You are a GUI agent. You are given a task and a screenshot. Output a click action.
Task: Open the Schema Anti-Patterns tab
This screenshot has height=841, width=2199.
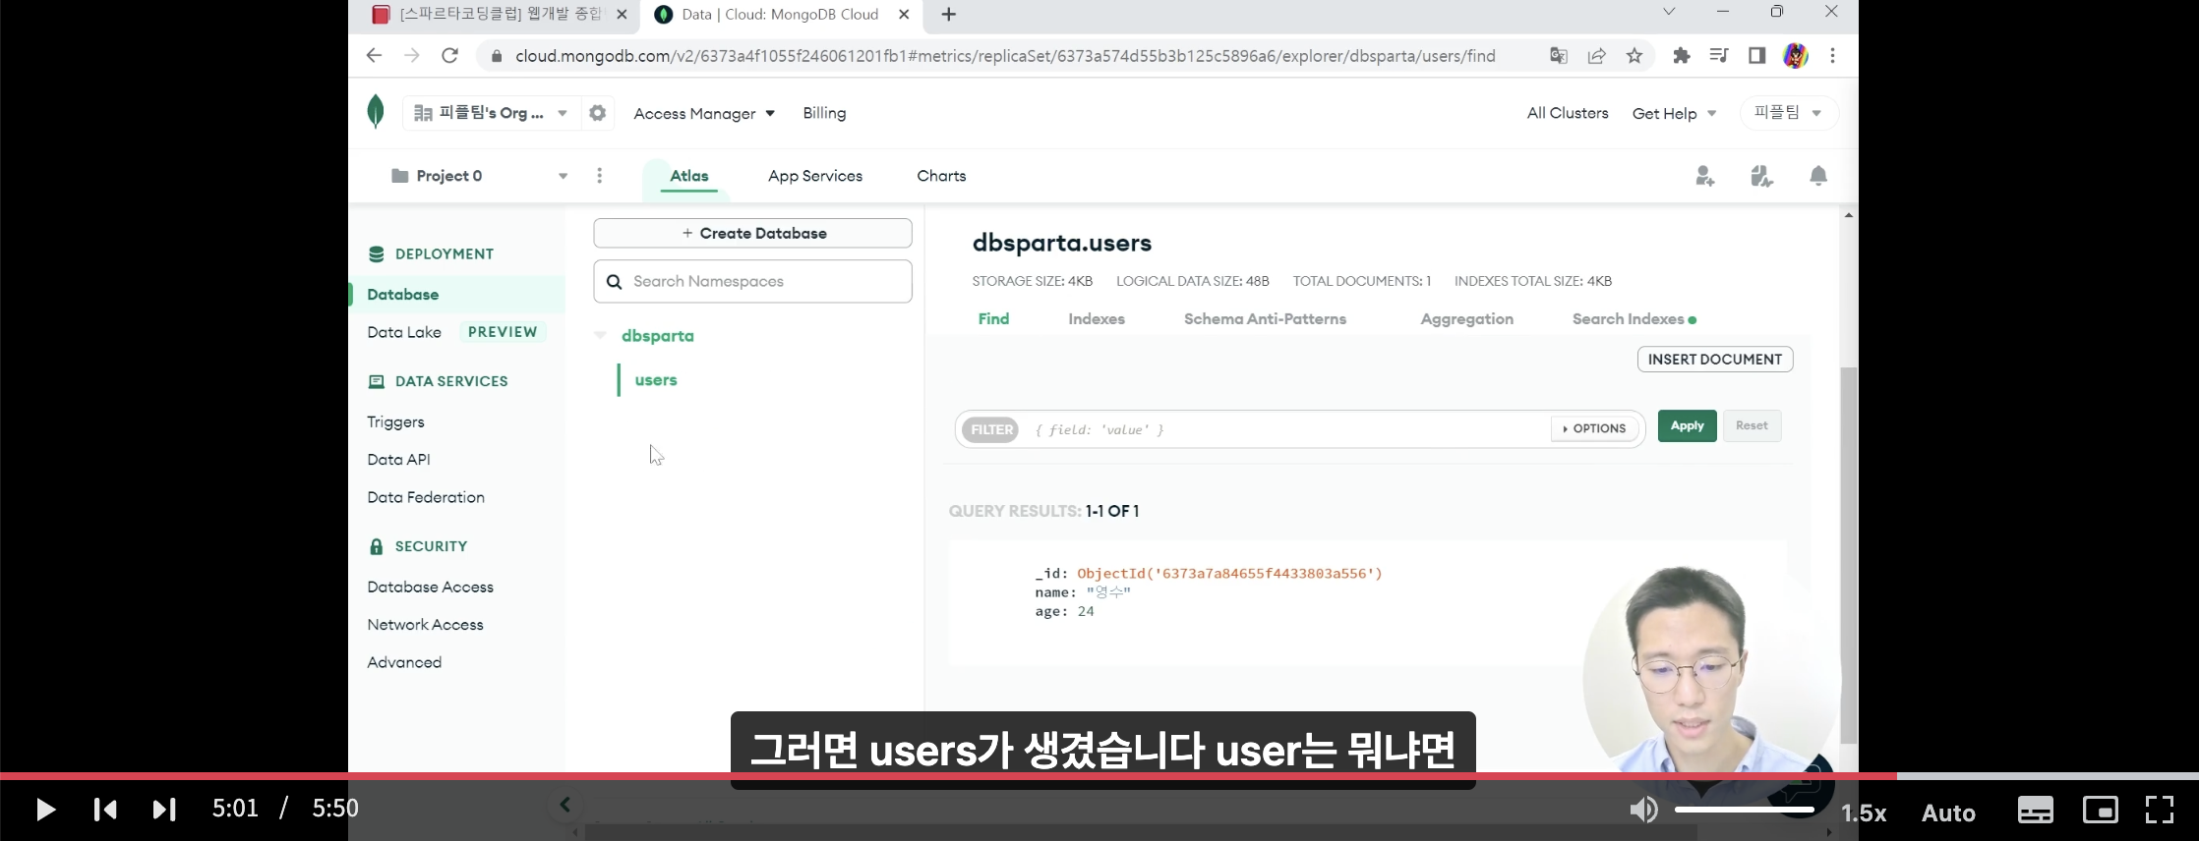point(1265,318)
